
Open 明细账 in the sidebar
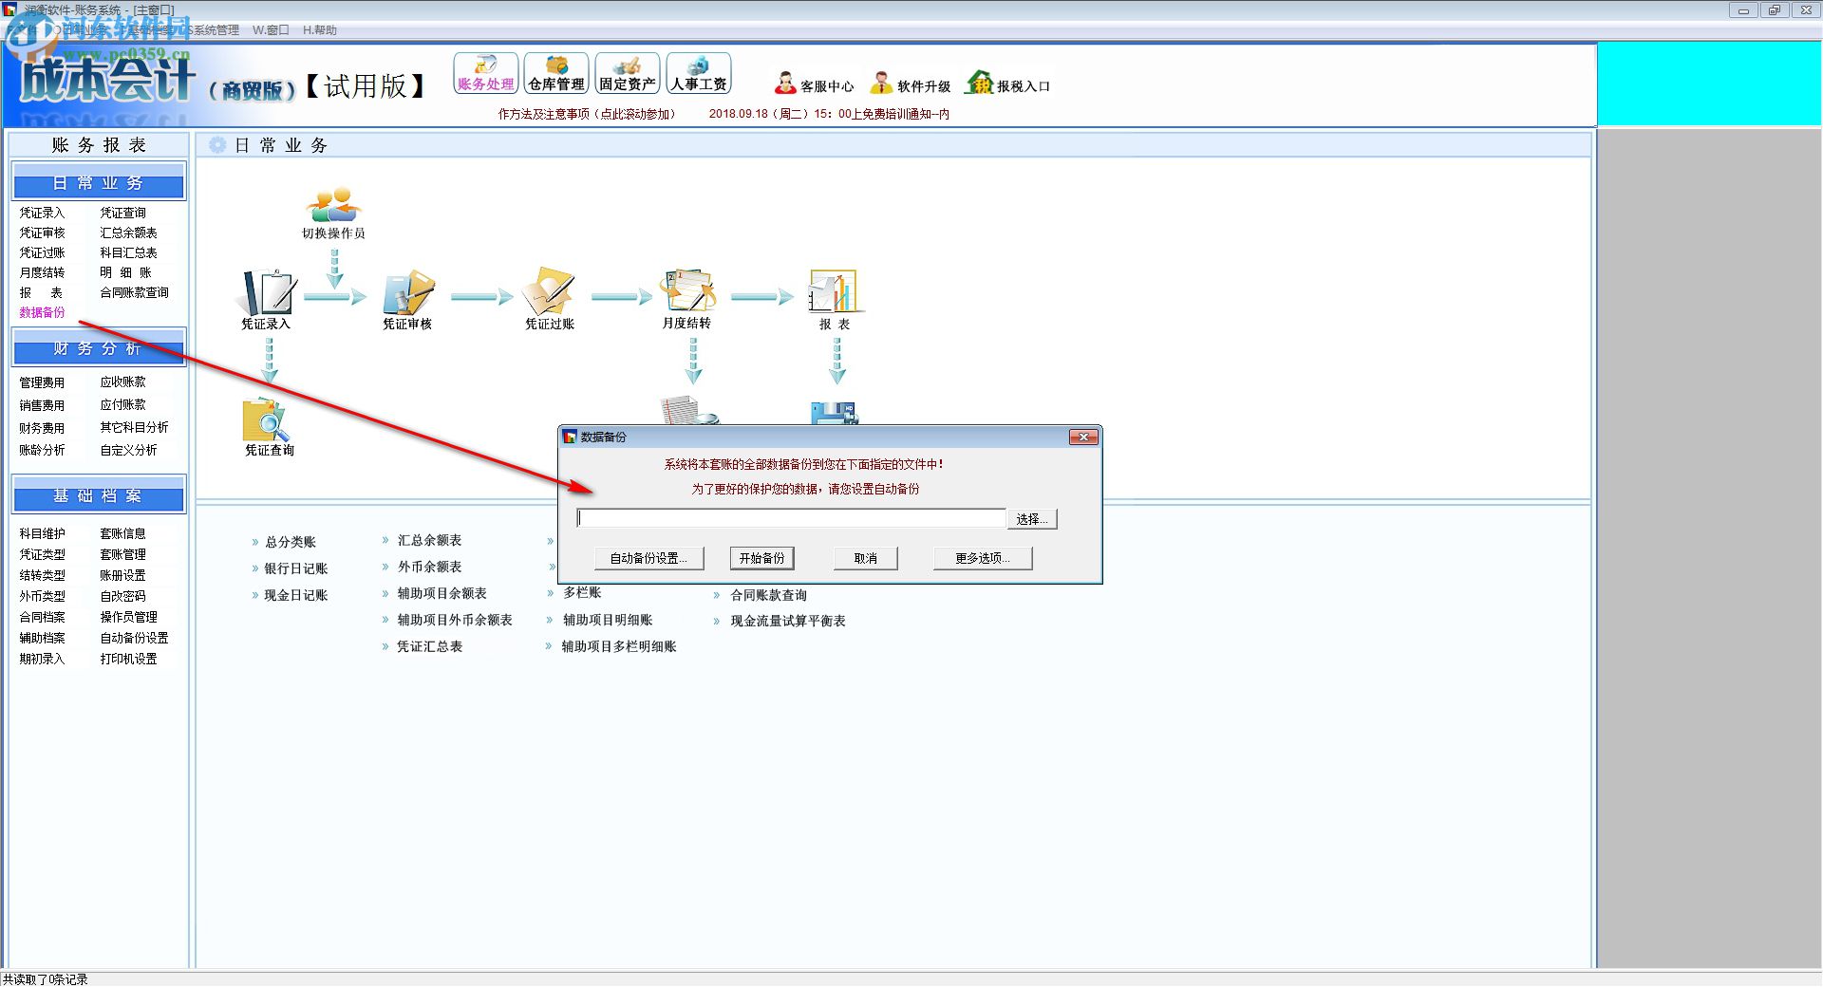click(126, 272)
